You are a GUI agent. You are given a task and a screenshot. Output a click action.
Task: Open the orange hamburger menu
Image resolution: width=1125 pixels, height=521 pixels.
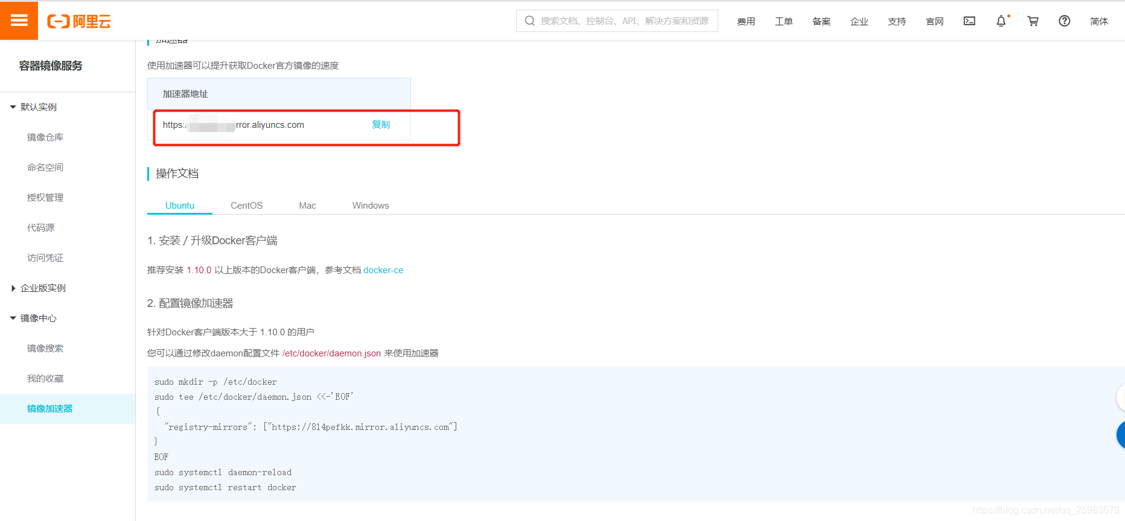pos(19,21)
